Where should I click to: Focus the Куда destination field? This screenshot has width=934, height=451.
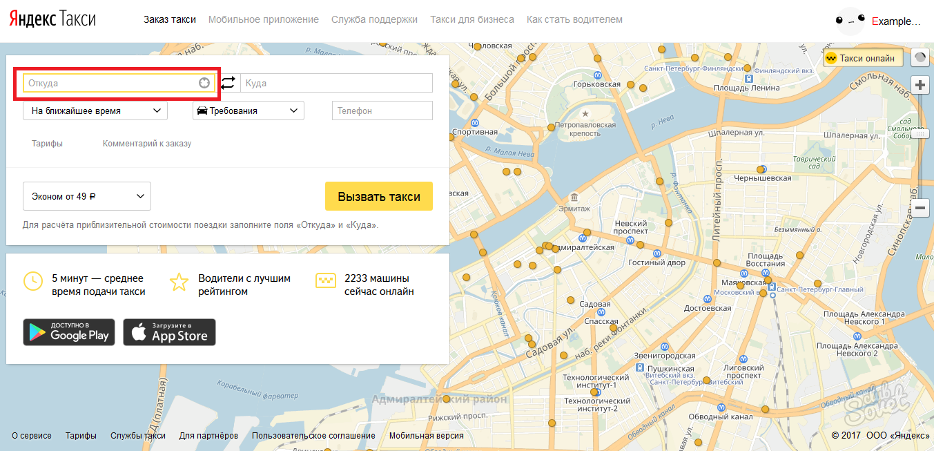336,83
